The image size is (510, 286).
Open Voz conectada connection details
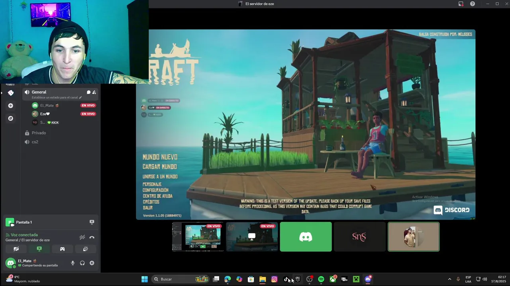24,235
